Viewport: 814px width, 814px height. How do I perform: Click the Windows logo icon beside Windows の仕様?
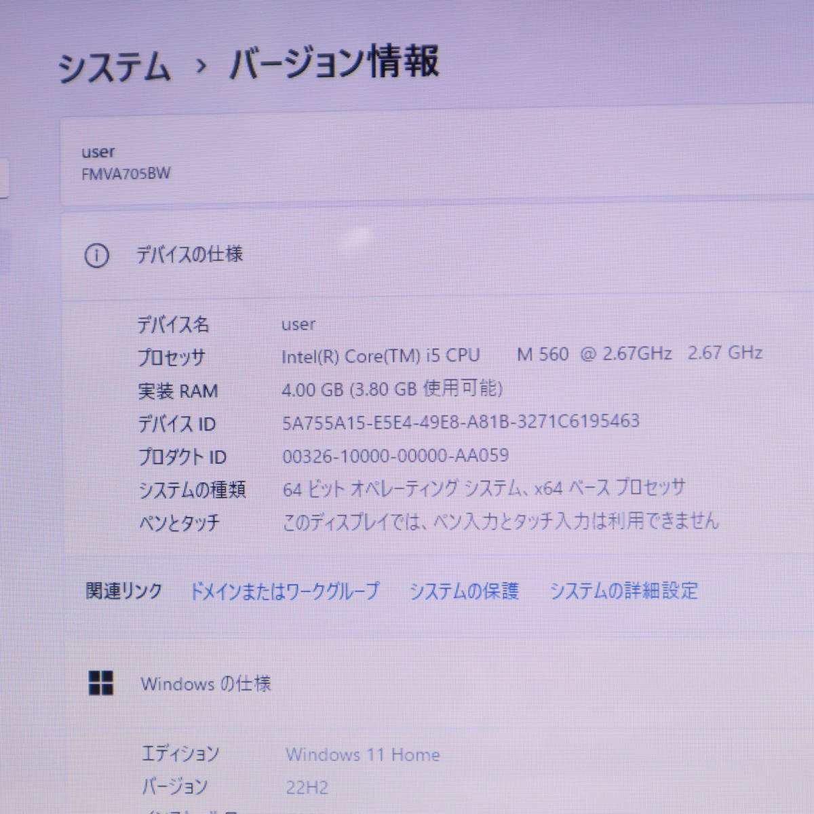pyautogui.click(x=101, y=683)
